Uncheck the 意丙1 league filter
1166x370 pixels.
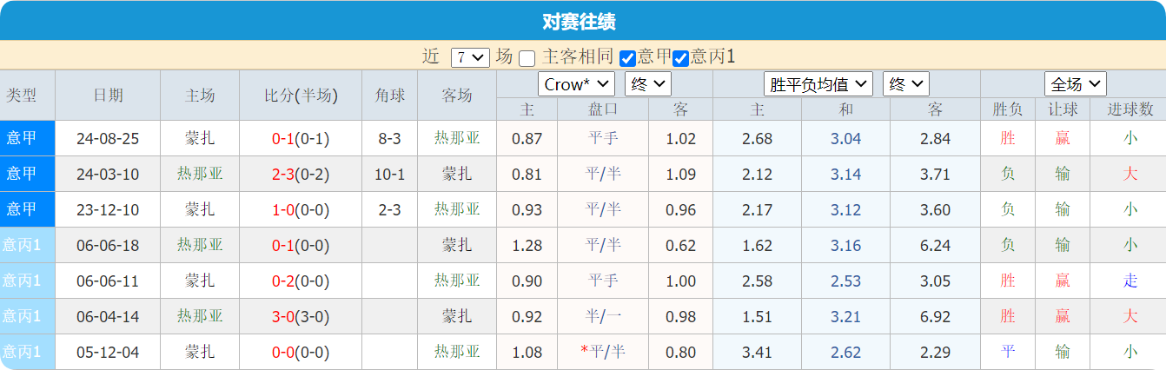pos(680,58)
